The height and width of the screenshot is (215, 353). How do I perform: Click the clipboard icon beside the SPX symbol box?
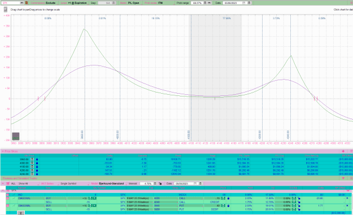click(x=27, y=3)
